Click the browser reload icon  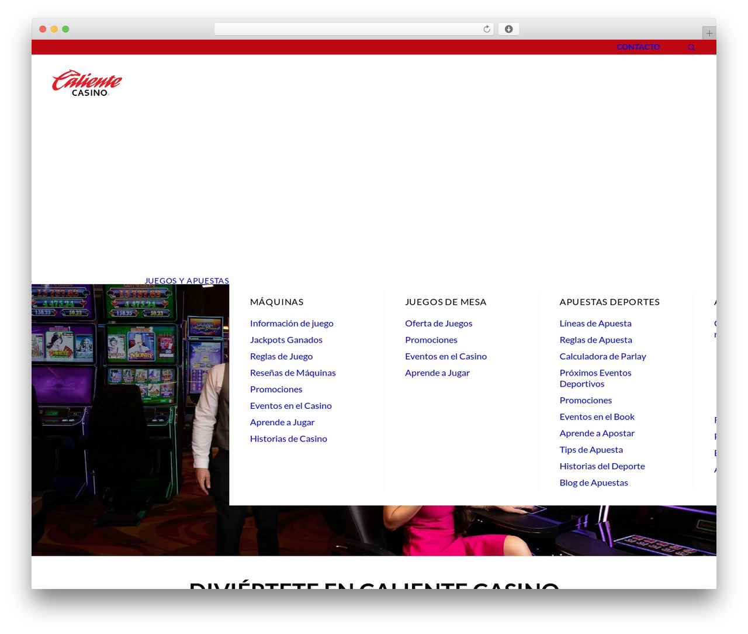coord(486,29)
